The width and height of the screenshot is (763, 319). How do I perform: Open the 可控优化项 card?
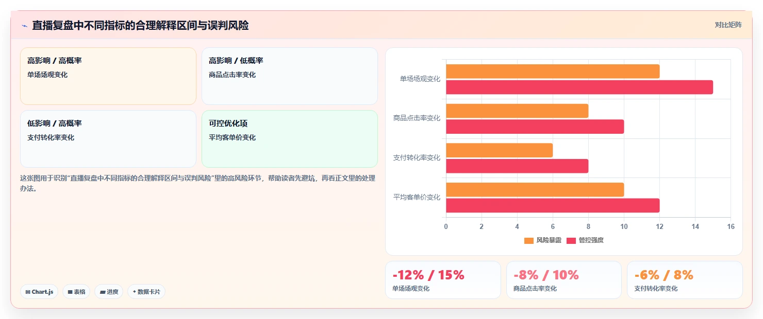(x=290, y=139)
